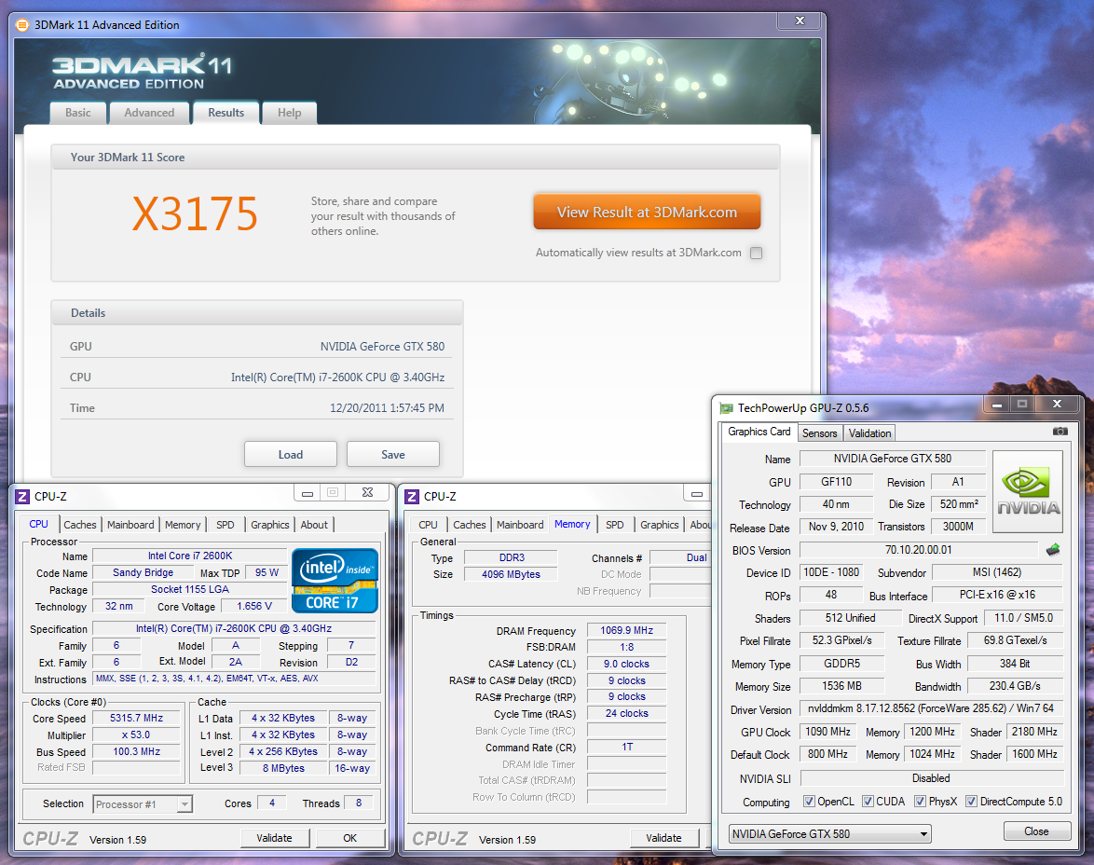Click the Memory Size value 4096 MBytes
1094x865 pixels.
pyautogui.click(x=511, y=574)
